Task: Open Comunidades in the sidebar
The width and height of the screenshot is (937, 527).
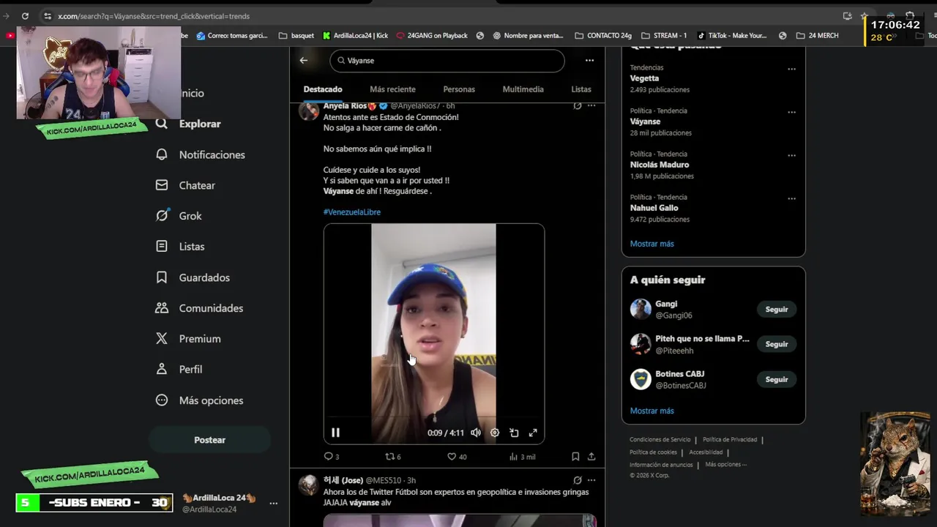Action: [199, 308]
